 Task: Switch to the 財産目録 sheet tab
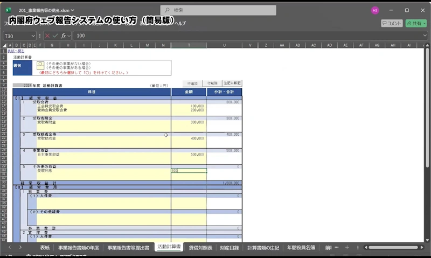(230, 247)
